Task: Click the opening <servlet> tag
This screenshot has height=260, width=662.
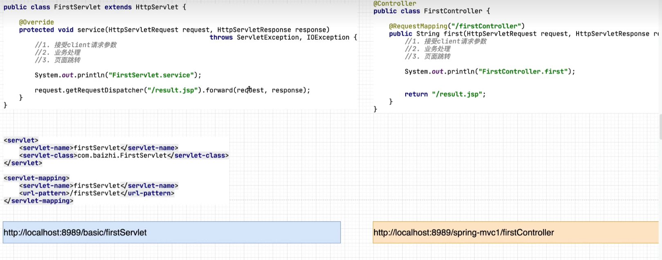Action: (x=21, y=140)
